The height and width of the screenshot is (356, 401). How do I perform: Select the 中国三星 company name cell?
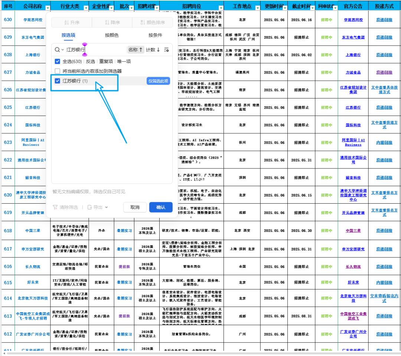33,231
